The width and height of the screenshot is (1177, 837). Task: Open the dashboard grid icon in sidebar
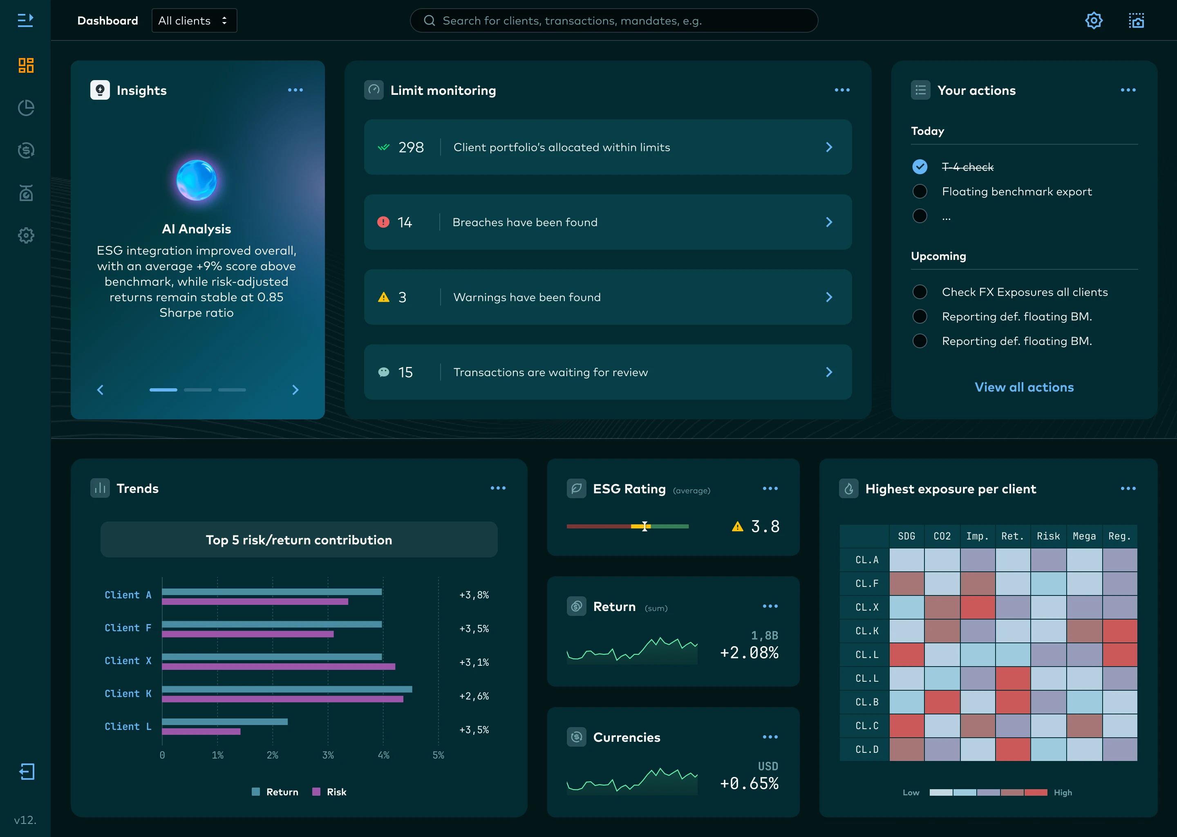pos(26,65)
